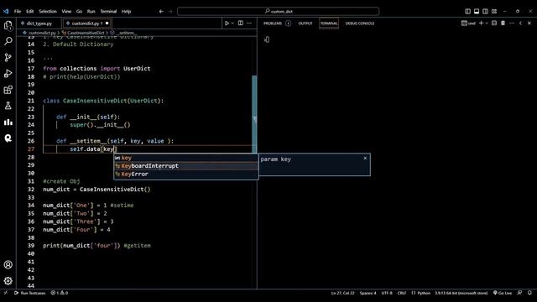The image size is (537, 302).
Task: Expand the run button dropdown arrow
Action: (x=232, y=23)
